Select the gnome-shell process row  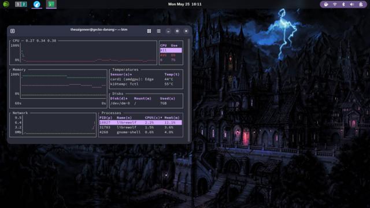(x=140, y=132)
